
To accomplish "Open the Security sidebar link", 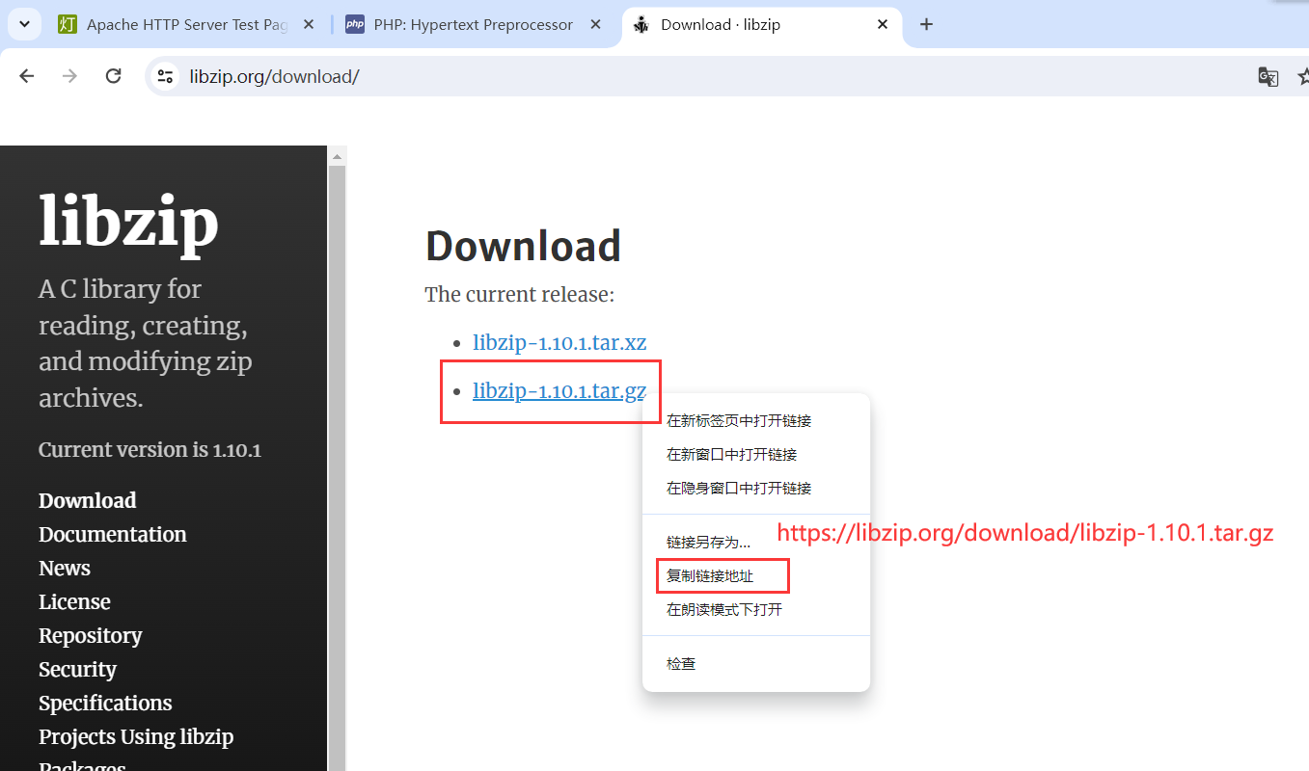I will point(77,669).
